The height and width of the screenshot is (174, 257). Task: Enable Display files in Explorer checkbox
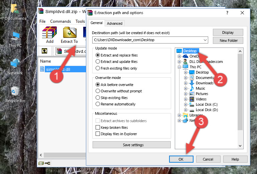click(x=98, y=134)
